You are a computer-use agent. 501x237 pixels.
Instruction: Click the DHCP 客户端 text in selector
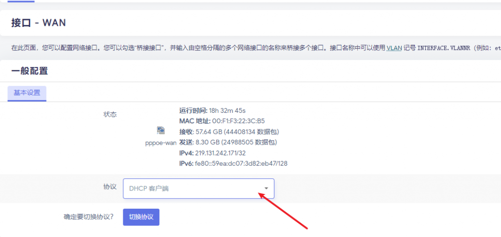point(149,189)
